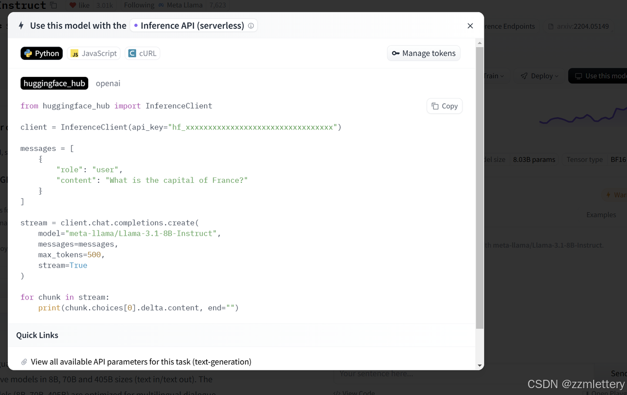Click the paperclip icon beside API parameters link
The image size is (627, 395).
click(x=24, y=362)
